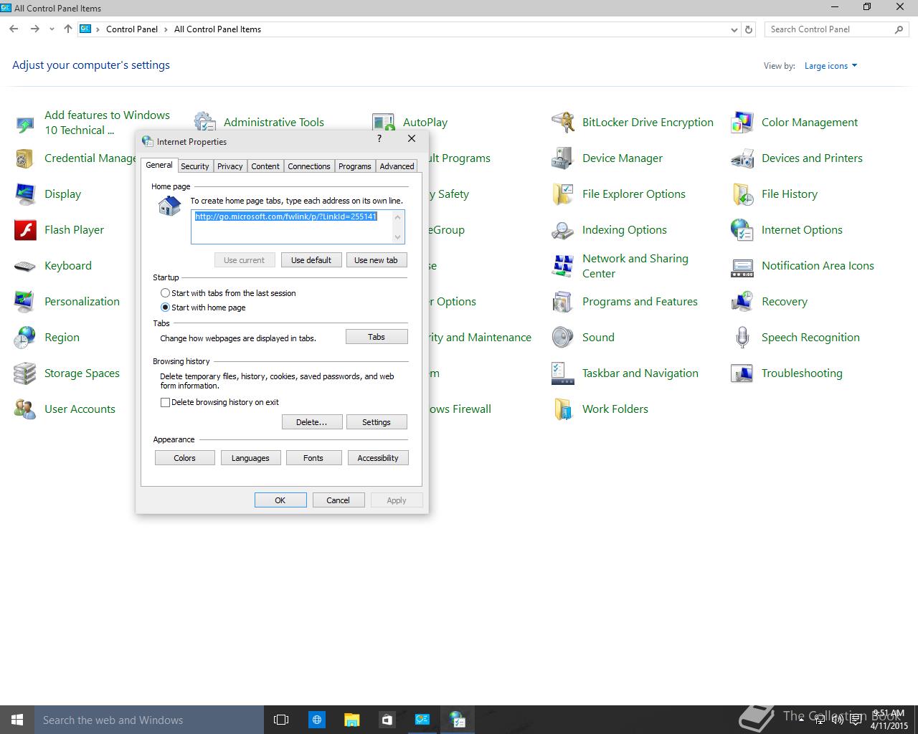This screenshot has width=918, height=734.
Task: Open the File Explorer Options icon
Action: 563,194
